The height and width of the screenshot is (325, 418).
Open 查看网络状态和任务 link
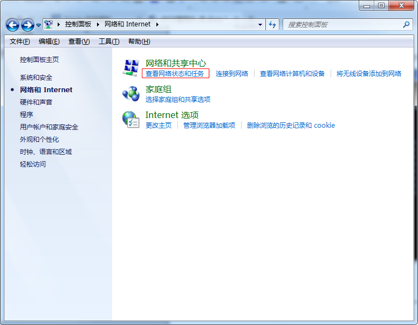tap(175, 74)
